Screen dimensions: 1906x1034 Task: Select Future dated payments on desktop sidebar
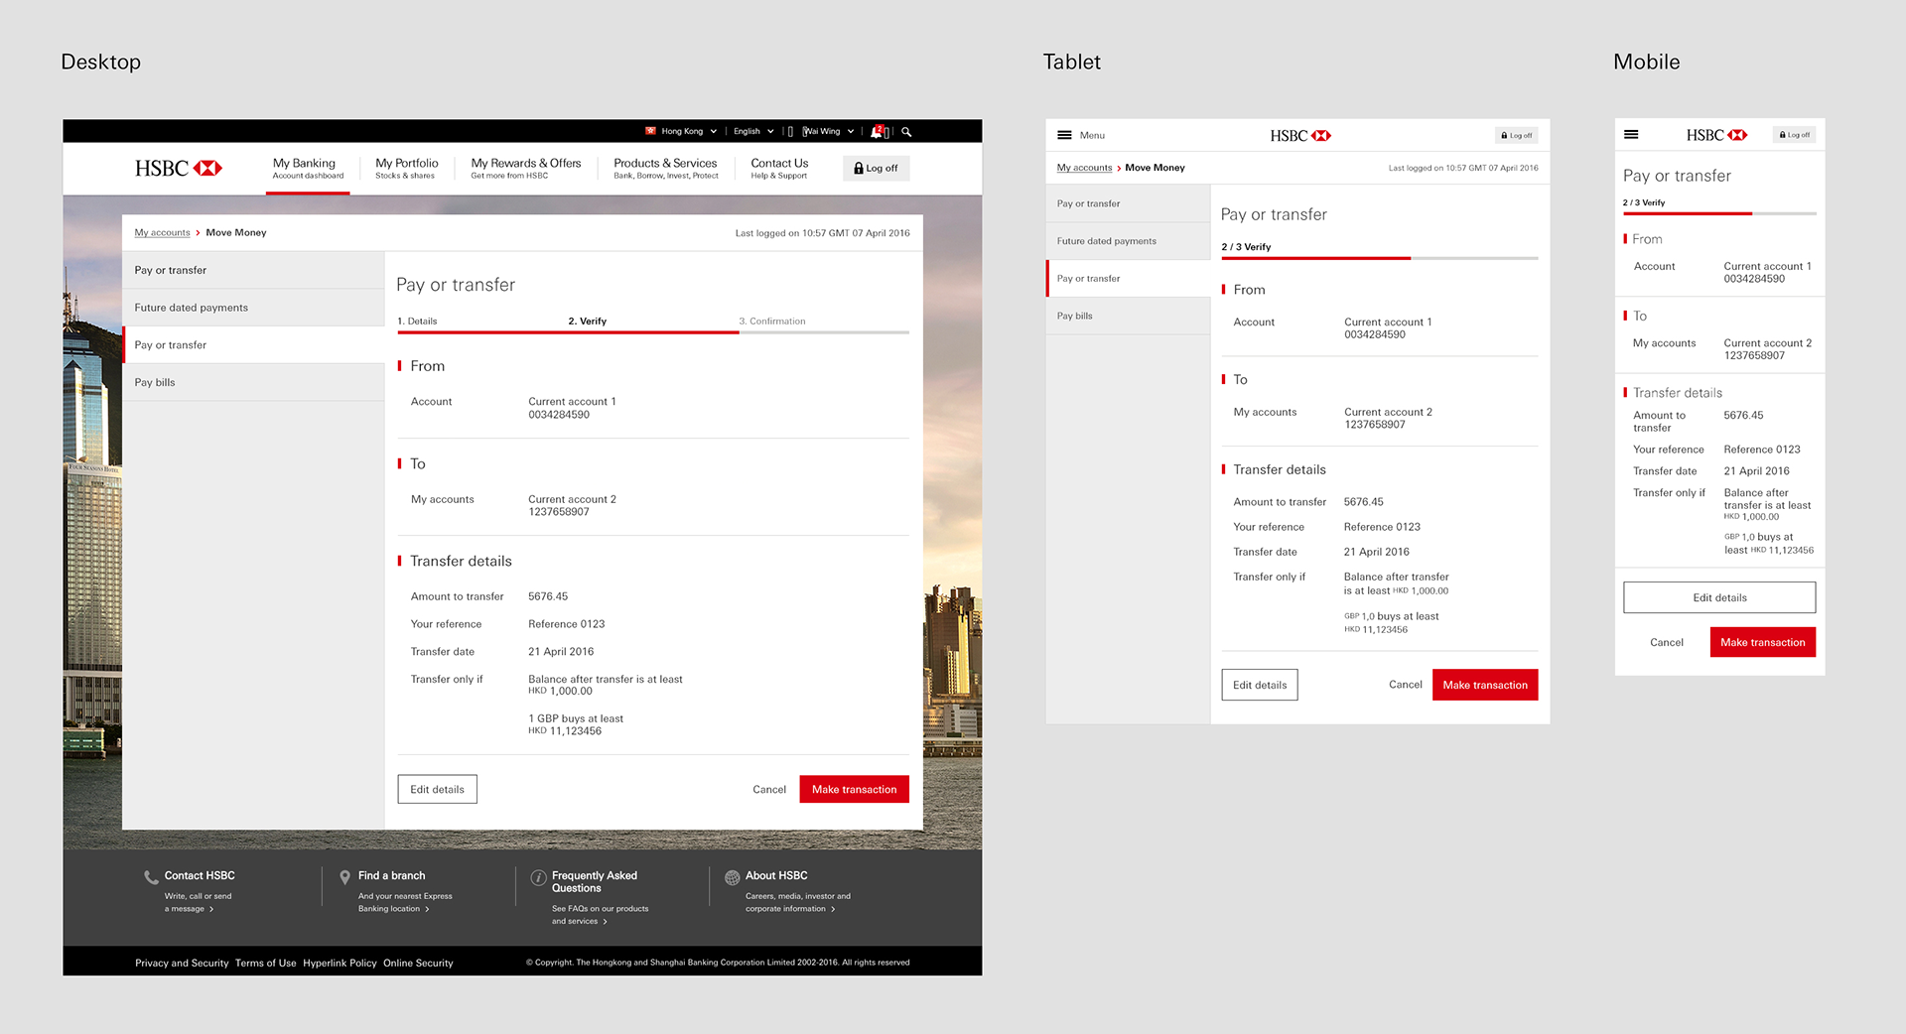[x=253, y=308]
